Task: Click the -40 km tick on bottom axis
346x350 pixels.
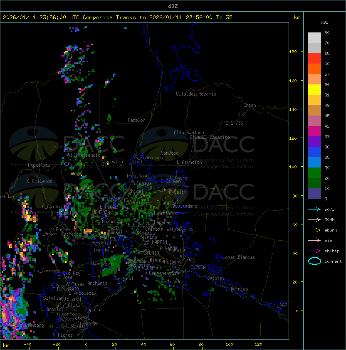Action: (28, 345)
